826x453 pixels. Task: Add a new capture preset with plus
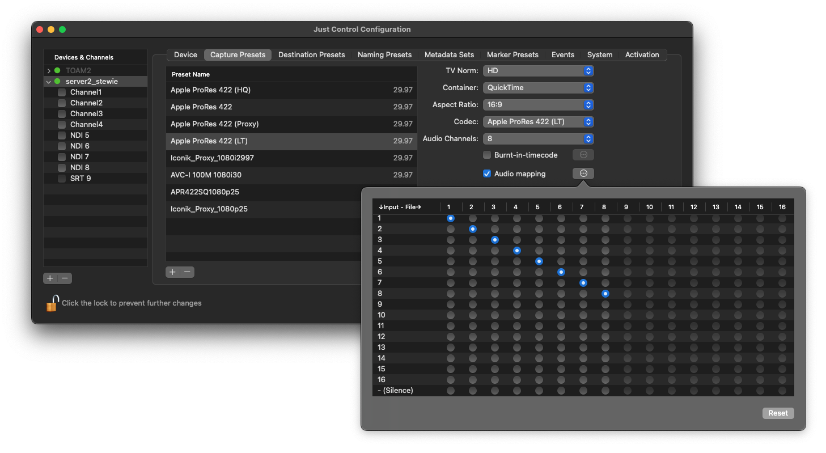point(173,272)
